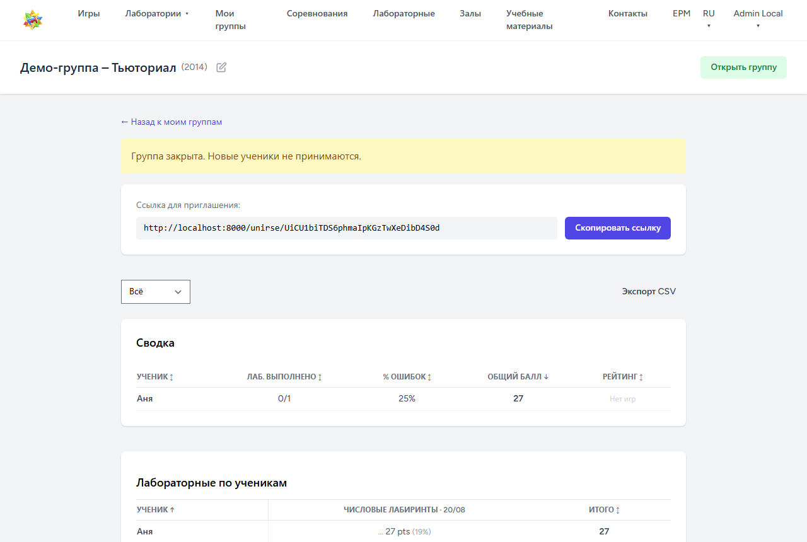Click Числовые лабиринты 20/08 column header

[404, 510]
